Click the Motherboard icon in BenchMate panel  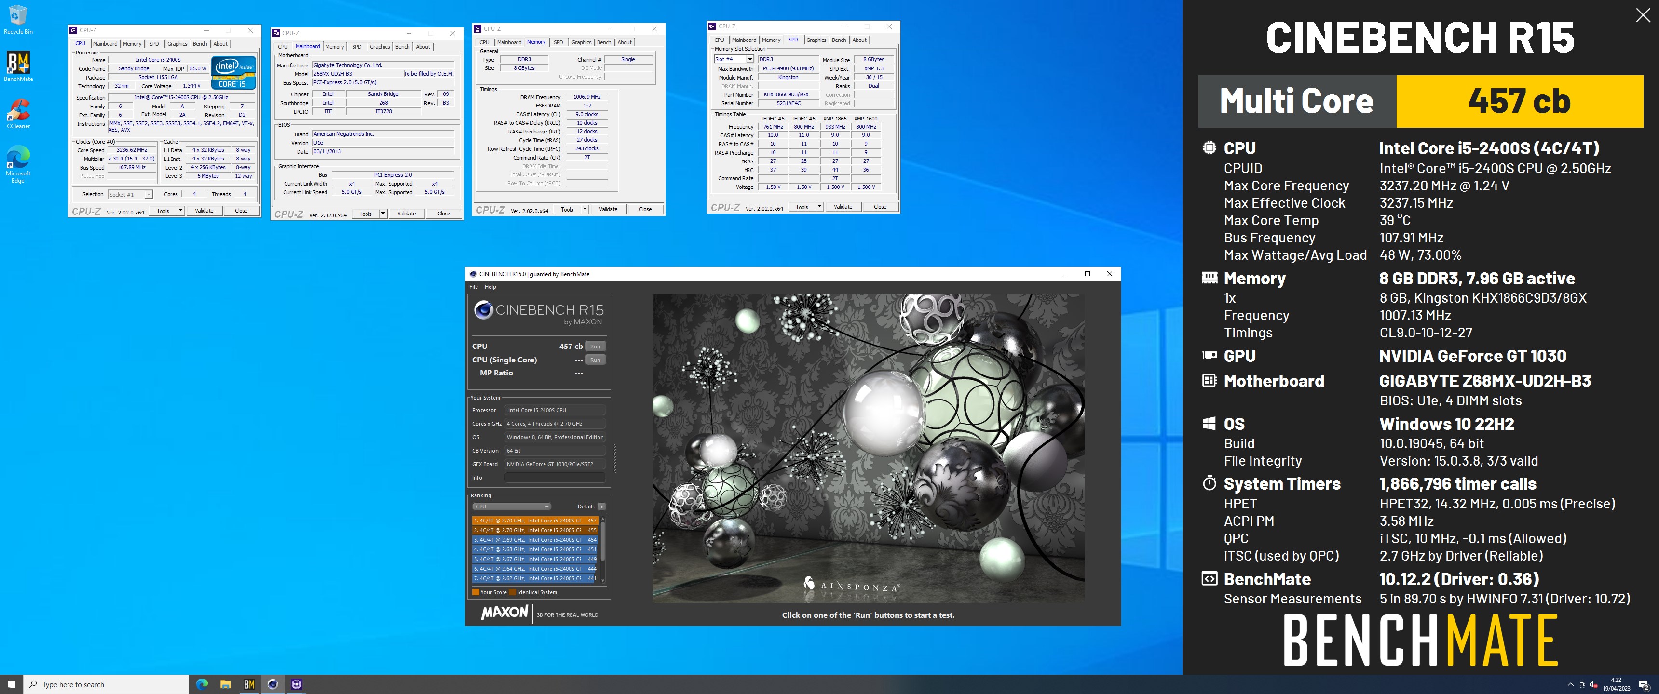[x=1209, y=380]
